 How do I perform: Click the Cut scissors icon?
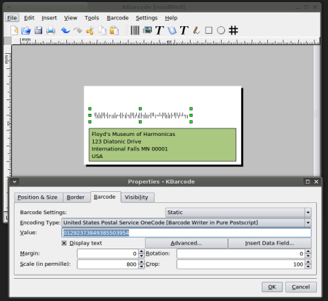(90, 30)
